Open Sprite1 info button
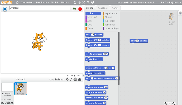 pyautogui.click(x=16, y=84)
